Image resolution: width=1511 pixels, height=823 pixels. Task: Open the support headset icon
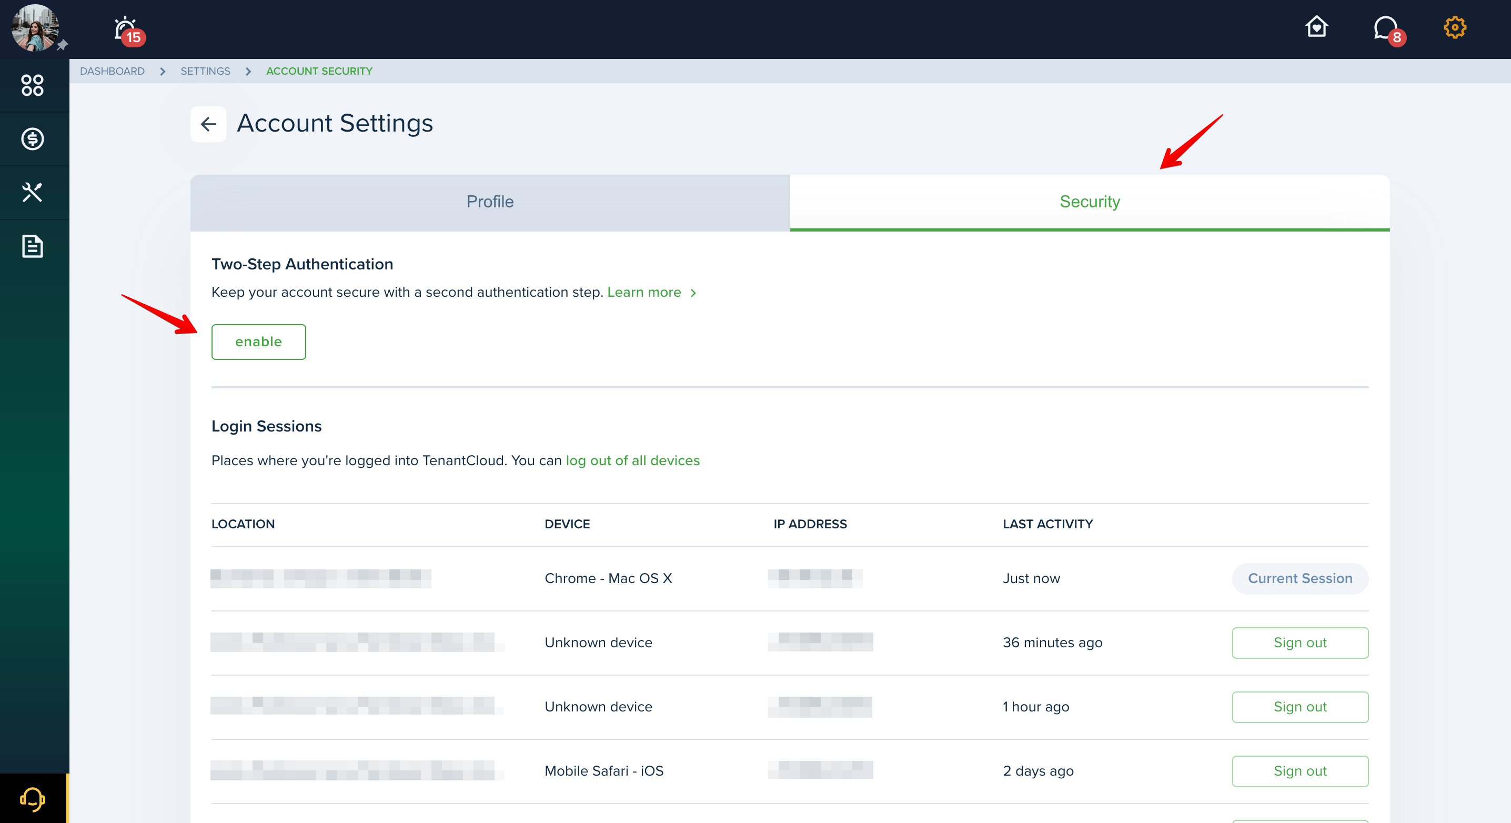click(33, 799)
